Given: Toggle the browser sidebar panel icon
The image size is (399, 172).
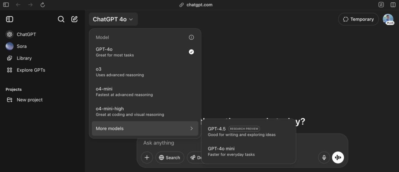Looking at the screenshot, I should [x=6, y=5].
